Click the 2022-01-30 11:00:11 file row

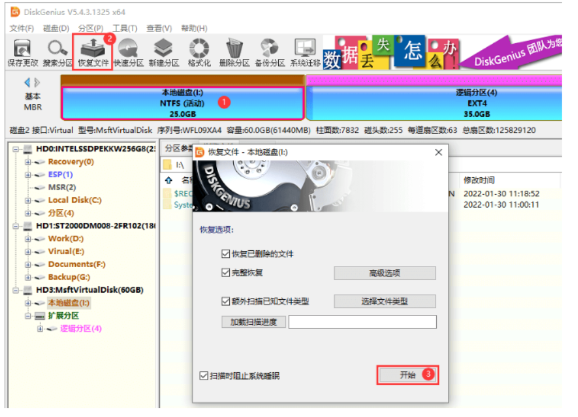click(502, 205)
